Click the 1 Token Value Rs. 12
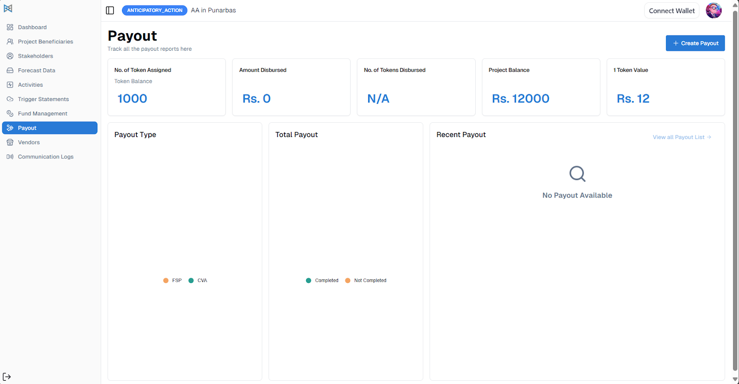739x384 pixels. pyautogui.click(x=633, y=98)
